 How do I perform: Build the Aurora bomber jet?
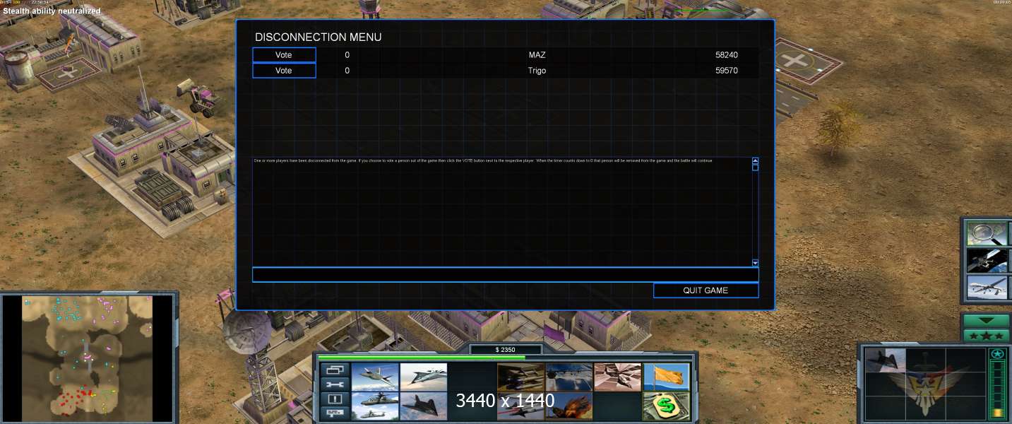coord(424,377)
